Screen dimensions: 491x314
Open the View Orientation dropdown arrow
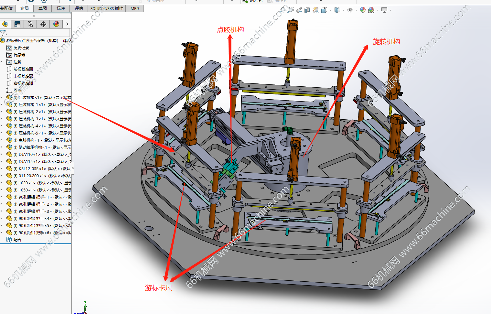coord(330,10)
